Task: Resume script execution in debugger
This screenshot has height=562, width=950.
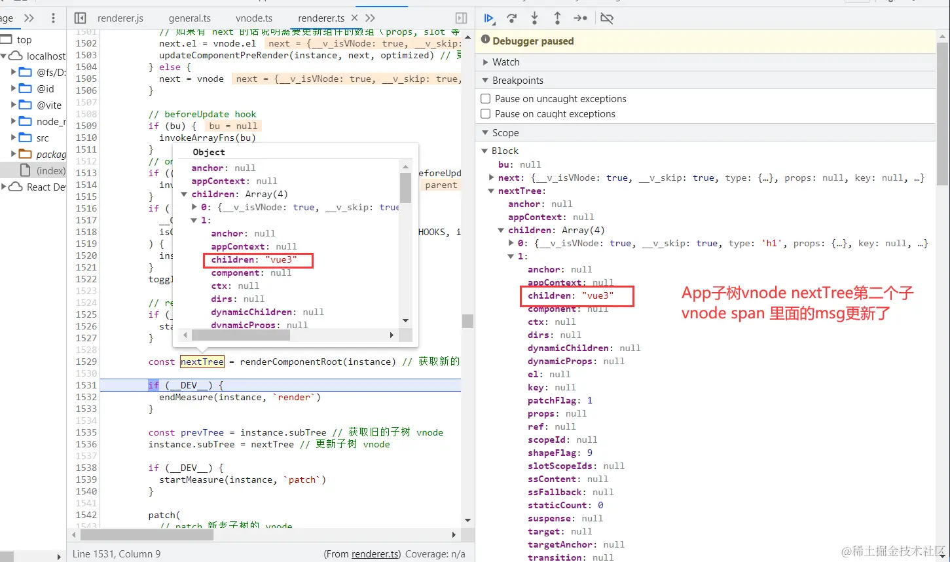Action: (489, 18)
